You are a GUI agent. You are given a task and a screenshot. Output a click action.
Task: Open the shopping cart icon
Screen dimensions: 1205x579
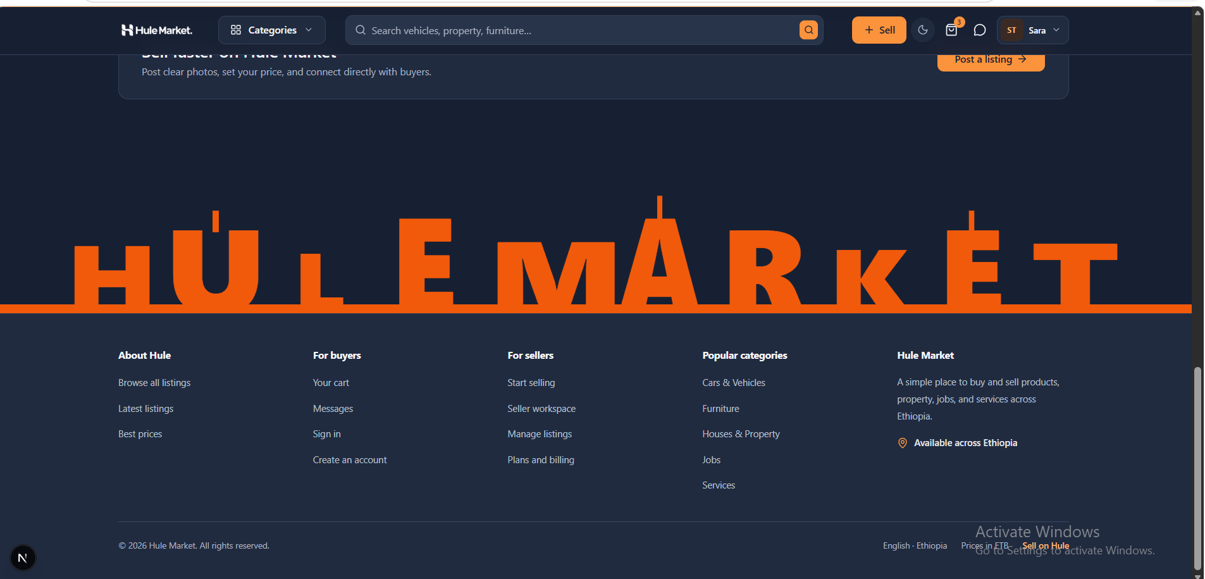click(951, 30)
